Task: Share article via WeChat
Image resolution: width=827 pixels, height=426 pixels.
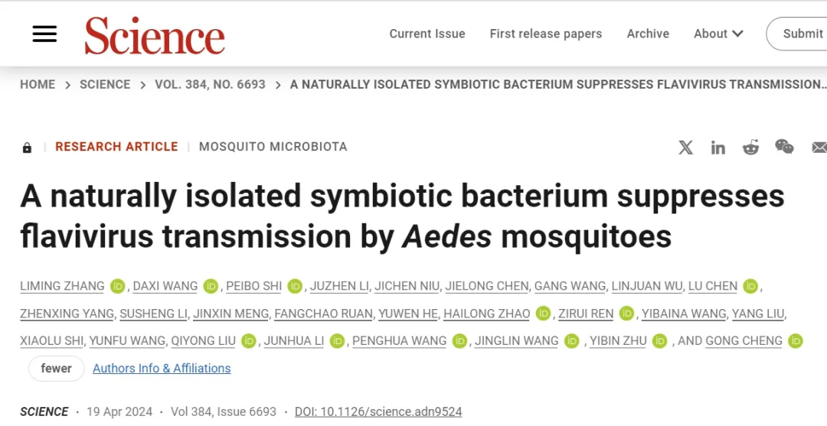Action: point(784,147)
